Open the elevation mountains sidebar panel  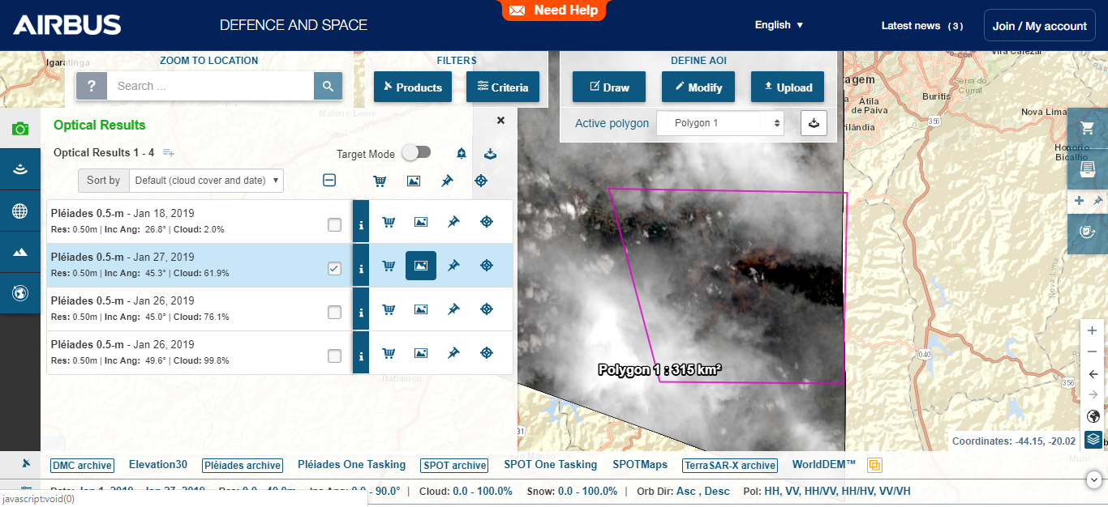coord(20,253)
